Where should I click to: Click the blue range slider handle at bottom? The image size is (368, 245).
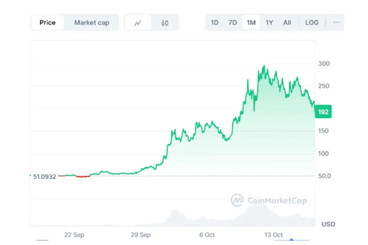pos(291,240)
